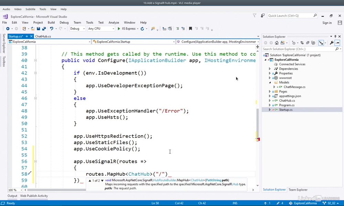Open the ExploreCalifornia project scope dropdown
This screenshot has height=206, width=344.
coord(49,42)
